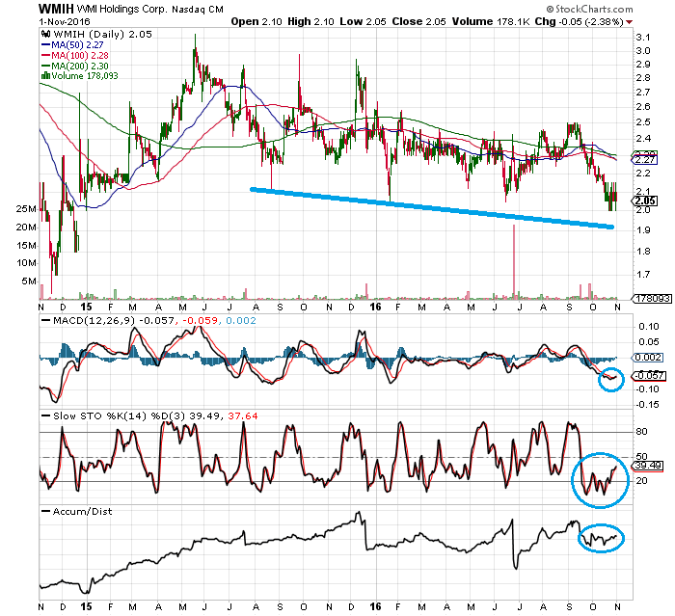Click the Chg -0.05 (-2.38%) value
Image resolution: width=675 pixels, height=616 pixels.
point(579,21)
